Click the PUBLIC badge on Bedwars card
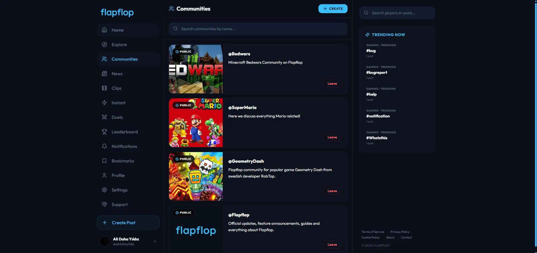The width and height of the screenshot is (537, 253). tap(183, 51)
